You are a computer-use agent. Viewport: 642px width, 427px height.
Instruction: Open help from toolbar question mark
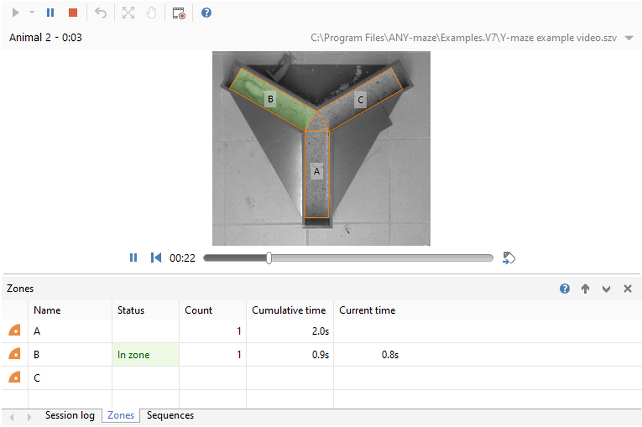[206, 13]
